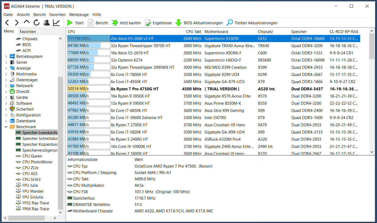Click the Informationsliste column header
The width and height of the screenshot is (377, 223).
coord(99,160)
